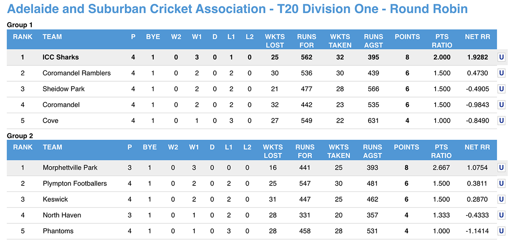The height and width of the screenshot is (244, 514).
Task: Click the U icon for Morphettville Park
Action: [x=501, y=168]
